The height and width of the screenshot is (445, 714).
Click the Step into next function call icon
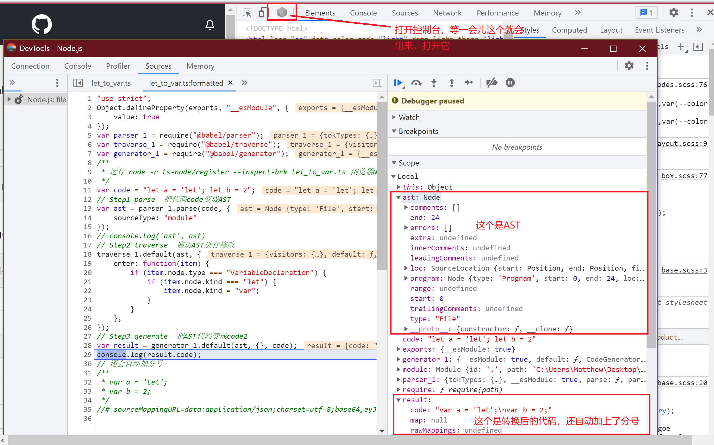point(433,84)
